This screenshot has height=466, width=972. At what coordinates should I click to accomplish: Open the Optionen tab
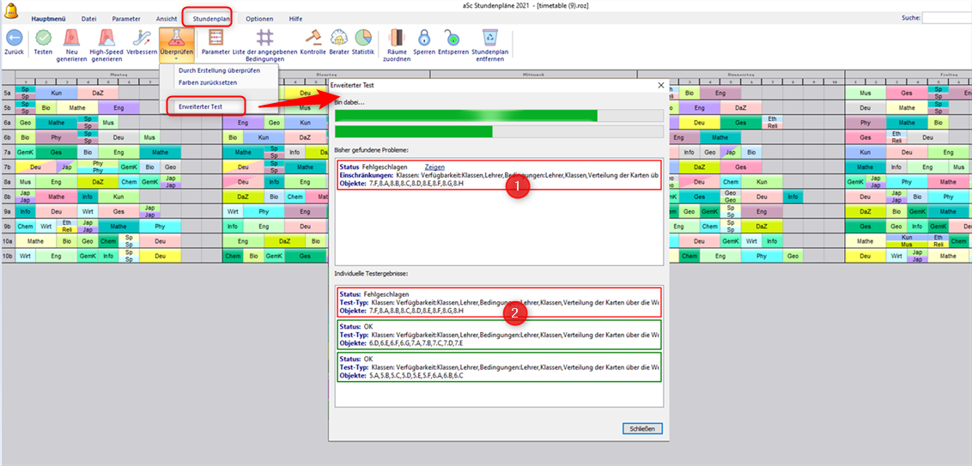click(x=259, y=19)
